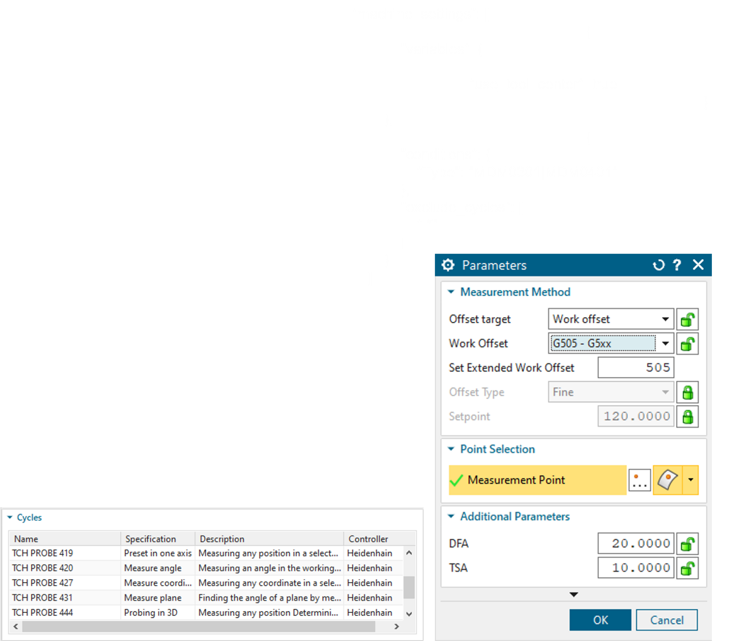Click the Parameters gear settings icon
The height and width of the screenshot is (641, 736).
coord(448,265)
